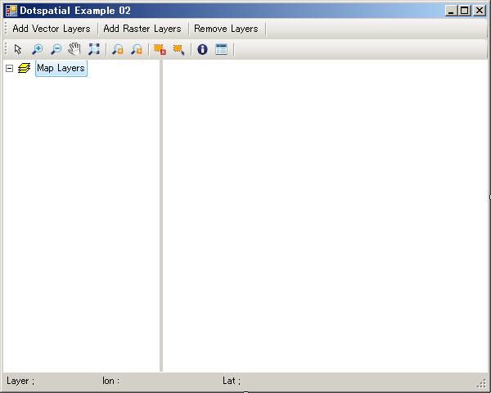Click the yellow layers stack icon
This screenshot has width=491, height=393.
click(24, 69)
